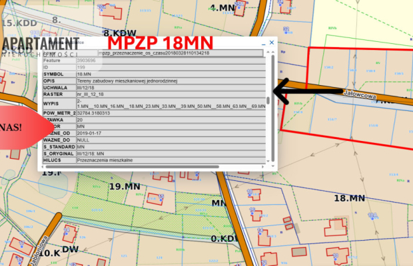This screenshot has width=413, height=266.
Task: Click the '19.MN' zone label on map
Action: coord(125,187)
